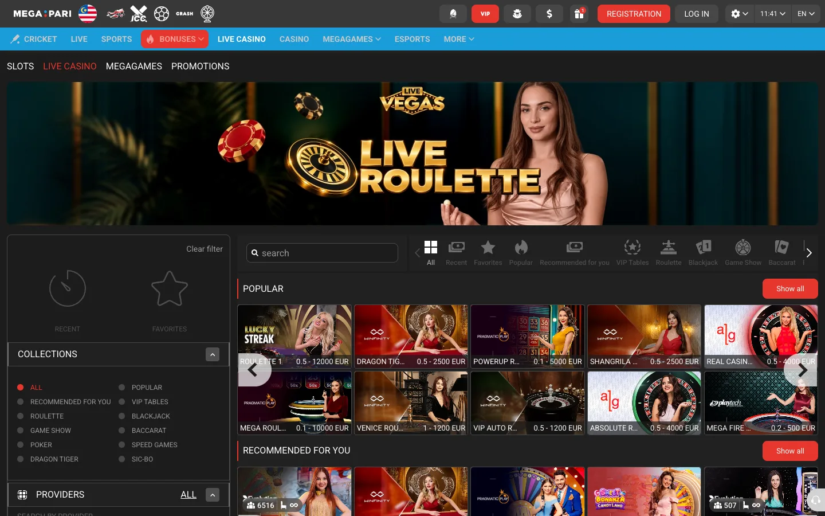Click the detective hat agent icon

tap(517, 14)
